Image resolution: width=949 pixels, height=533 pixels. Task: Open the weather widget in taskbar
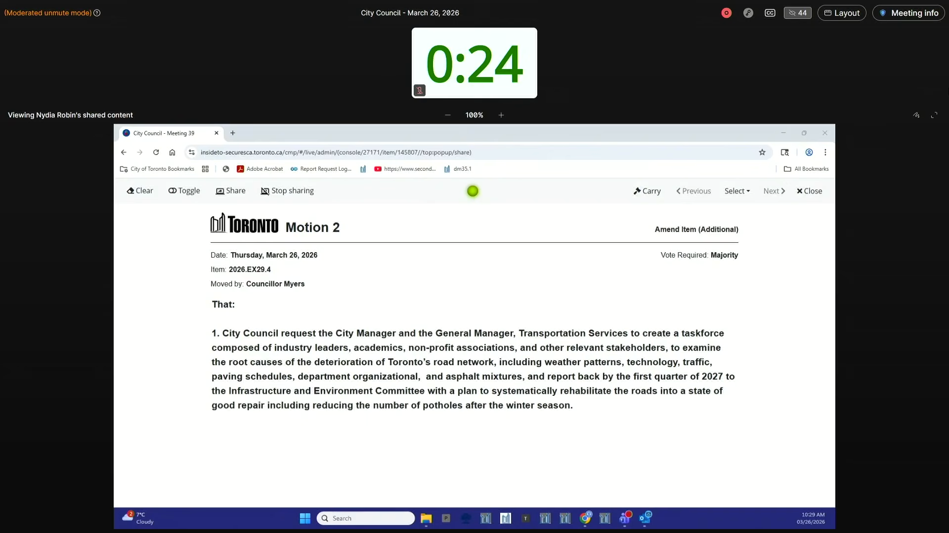pos(138,518)
